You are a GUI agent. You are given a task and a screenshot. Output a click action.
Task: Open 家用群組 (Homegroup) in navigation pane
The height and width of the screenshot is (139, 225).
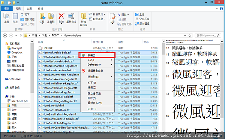click(12, 88)
